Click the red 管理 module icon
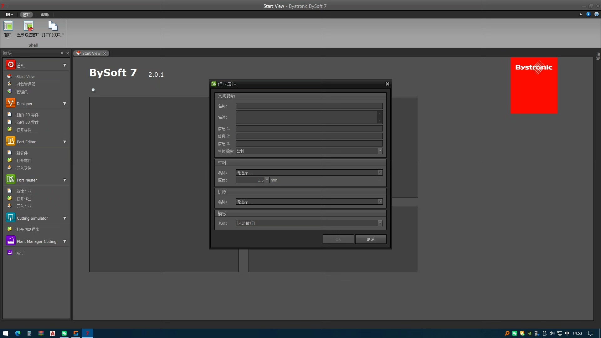 pyautogui.click(x=10, y=65)
